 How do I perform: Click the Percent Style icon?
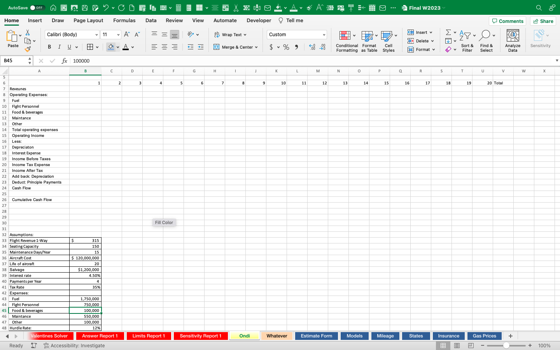(x=286, y=47)
